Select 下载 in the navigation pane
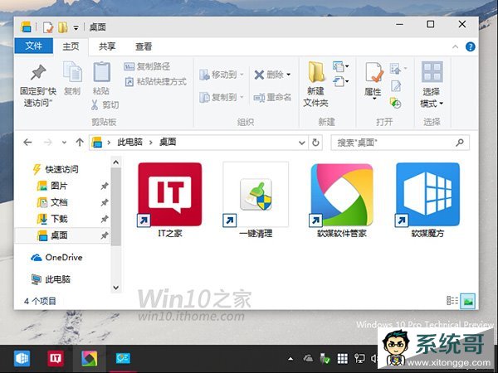 (x=58, y=219)
